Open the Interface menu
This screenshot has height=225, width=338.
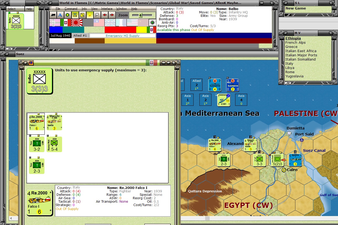(x=107, y=9)
